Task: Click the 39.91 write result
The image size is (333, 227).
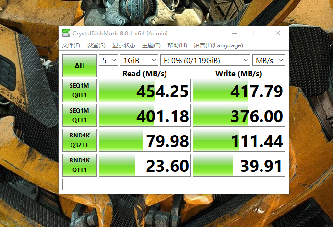Action: click(239, 165)
